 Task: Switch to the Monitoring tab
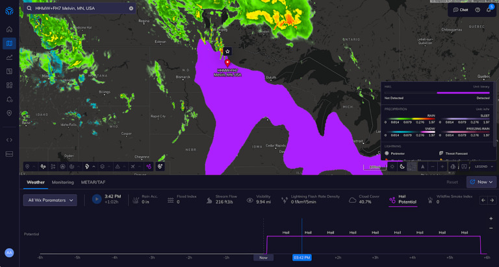(62, 182)
